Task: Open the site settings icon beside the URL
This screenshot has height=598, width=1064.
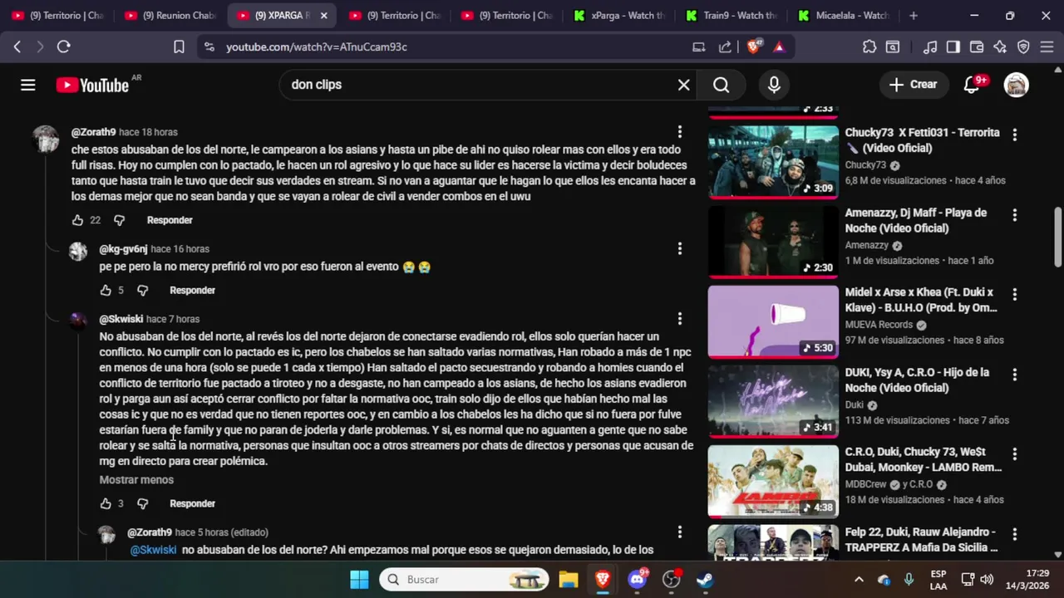Action: pos(209,47)
